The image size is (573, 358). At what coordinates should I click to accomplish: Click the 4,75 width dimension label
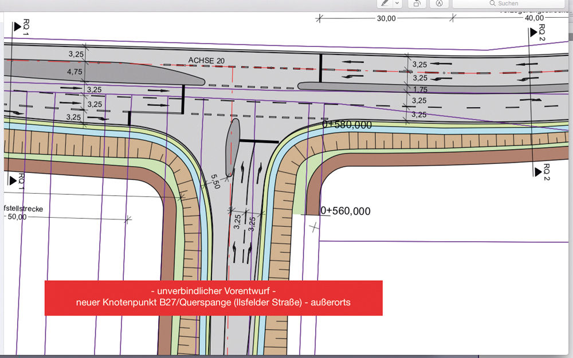point(74,72)
